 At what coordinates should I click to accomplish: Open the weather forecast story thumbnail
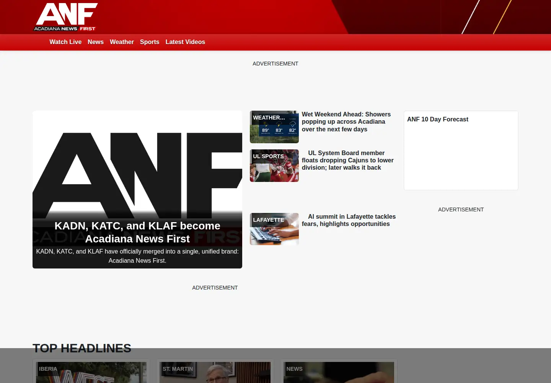[274, 127]
